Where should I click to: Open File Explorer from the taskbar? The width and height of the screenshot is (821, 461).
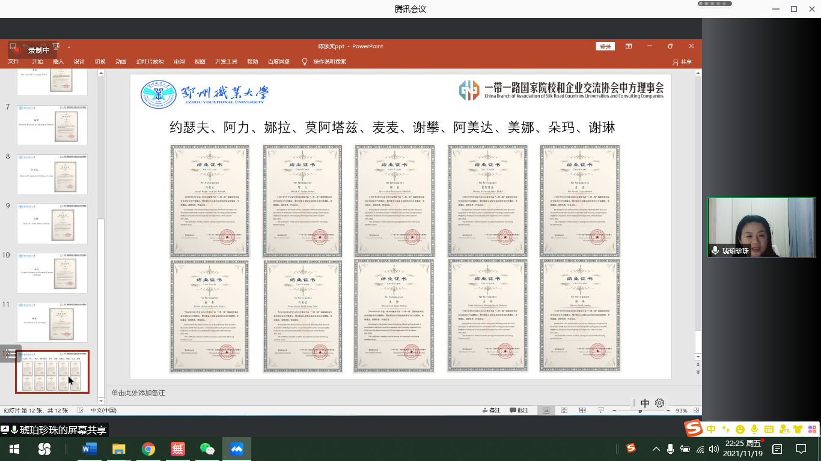coord(118,449)
